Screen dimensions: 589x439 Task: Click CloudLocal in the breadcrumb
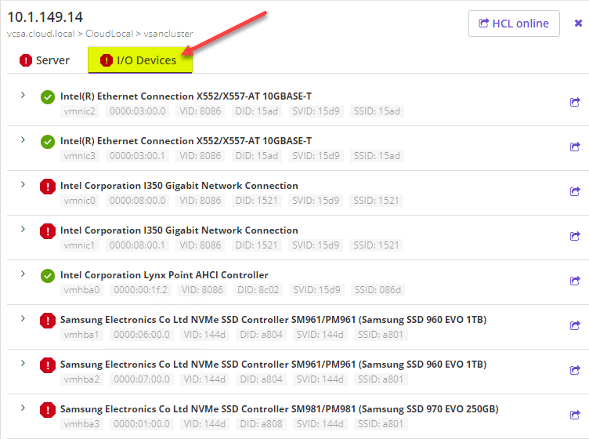click(109, 34)
